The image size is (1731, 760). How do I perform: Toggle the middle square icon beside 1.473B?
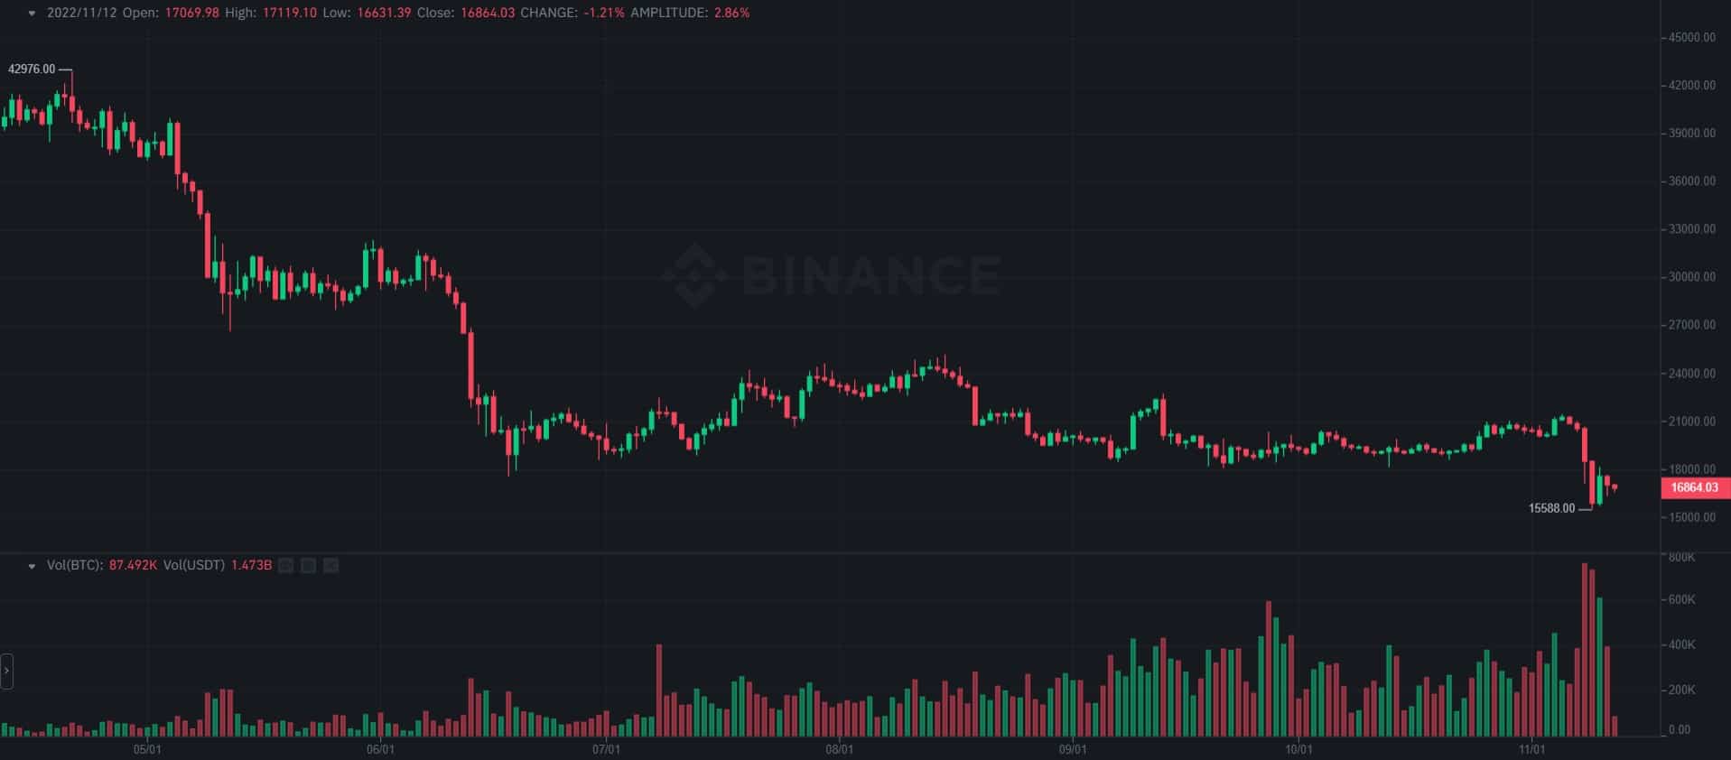point(308,565)
